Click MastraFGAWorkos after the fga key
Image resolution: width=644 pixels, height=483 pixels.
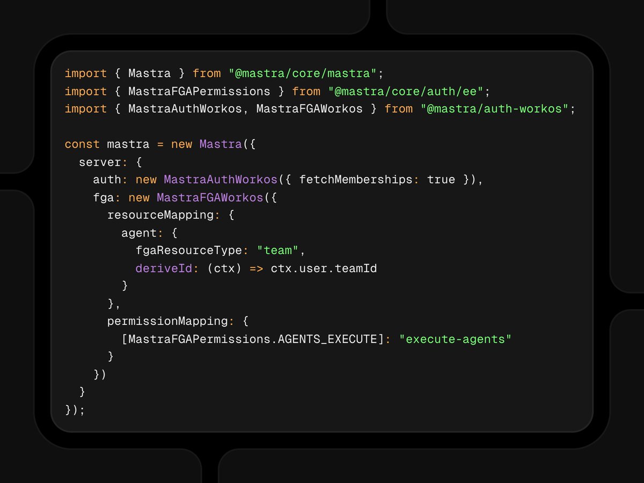pyautogui.click(x=210, y=197)
